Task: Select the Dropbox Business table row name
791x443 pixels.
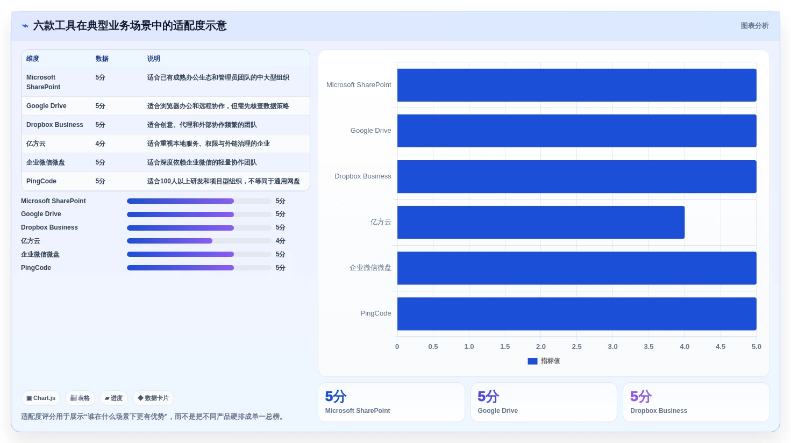Action: coord(55,125)
